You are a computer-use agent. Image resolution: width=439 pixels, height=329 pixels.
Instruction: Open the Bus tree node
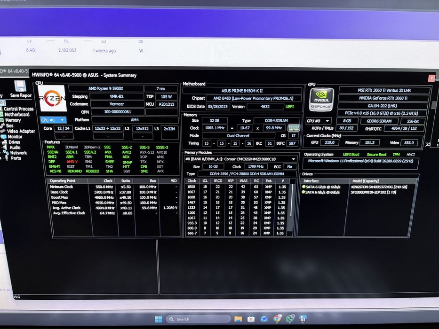click(x=10, y=125)
